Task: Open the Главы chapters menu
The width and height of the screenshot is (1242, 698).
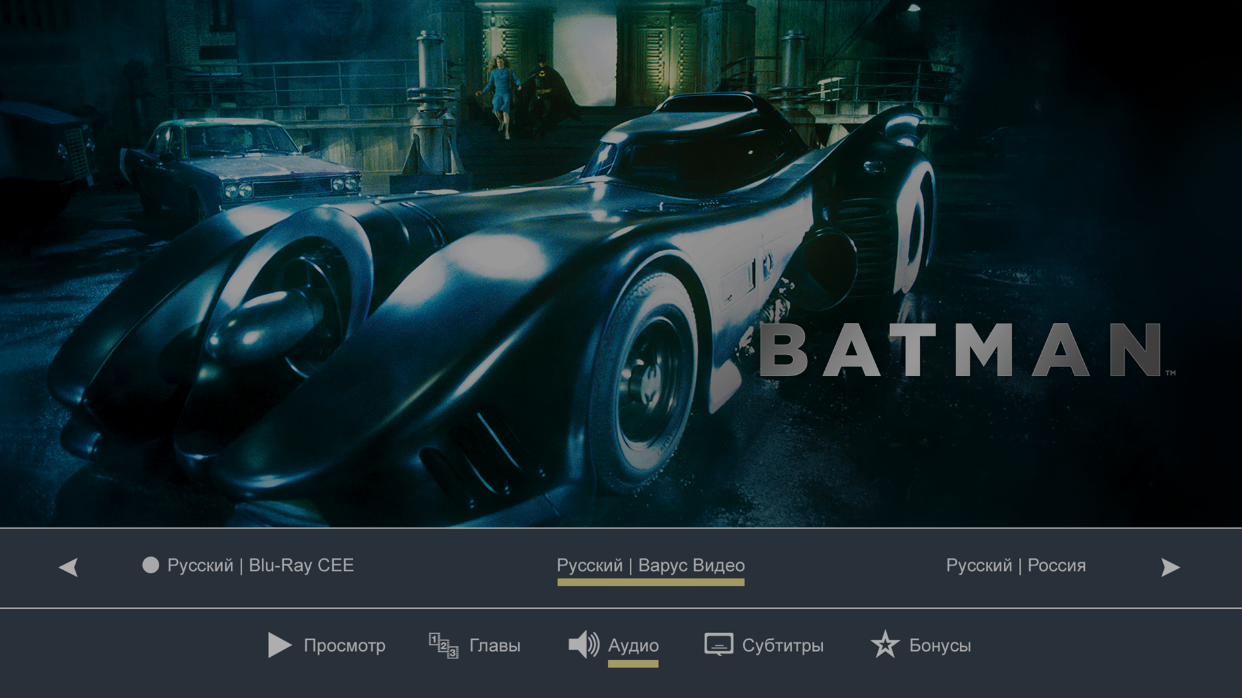Action: [x=495, y=646]
